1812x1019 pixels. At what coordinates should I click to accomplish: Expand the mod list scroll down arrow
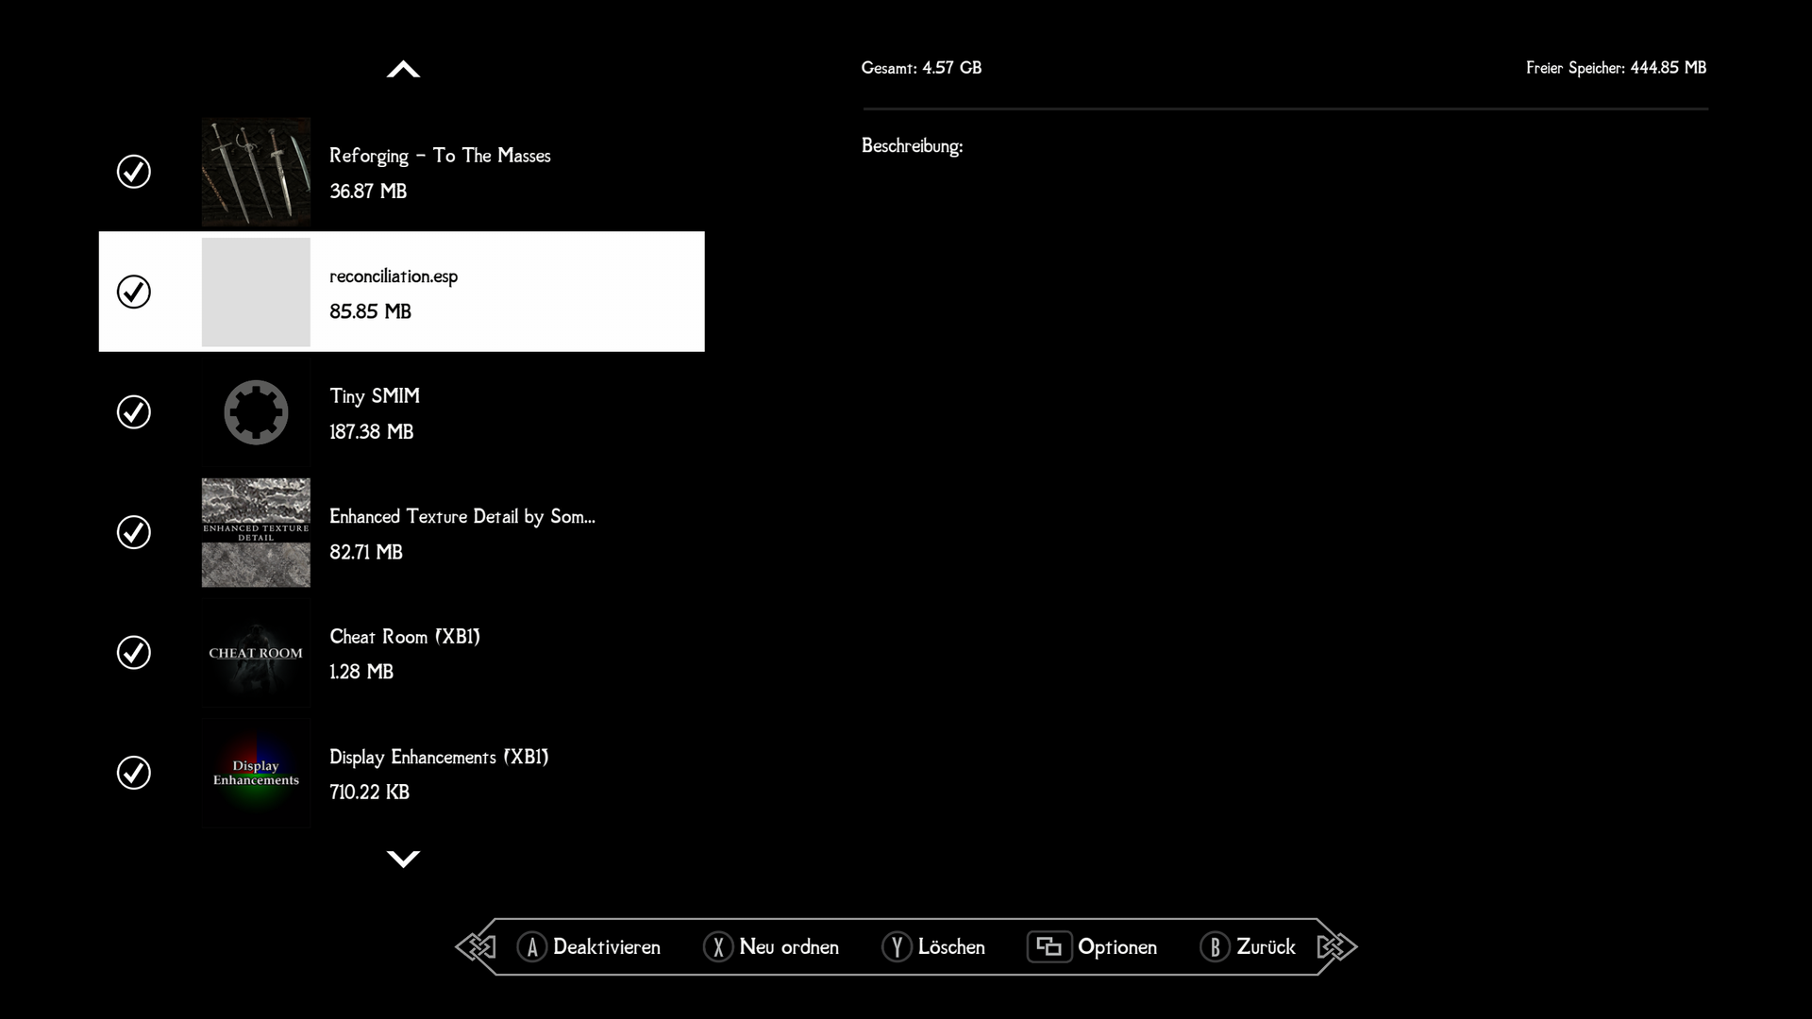(402, 859)
